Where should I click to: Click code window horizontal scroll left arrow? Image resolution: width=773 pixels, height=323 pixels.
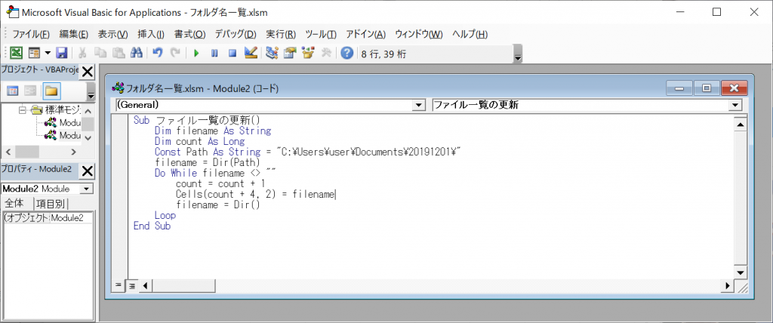click(x=146, y=285)
